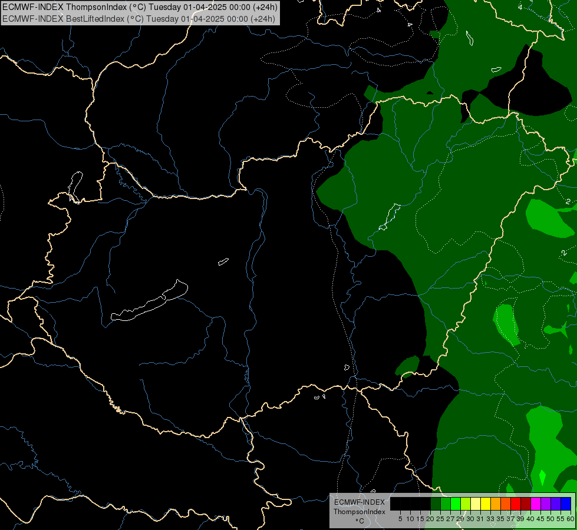Click the legend scale value 33
577x530 pixels.
coord(490,519)
